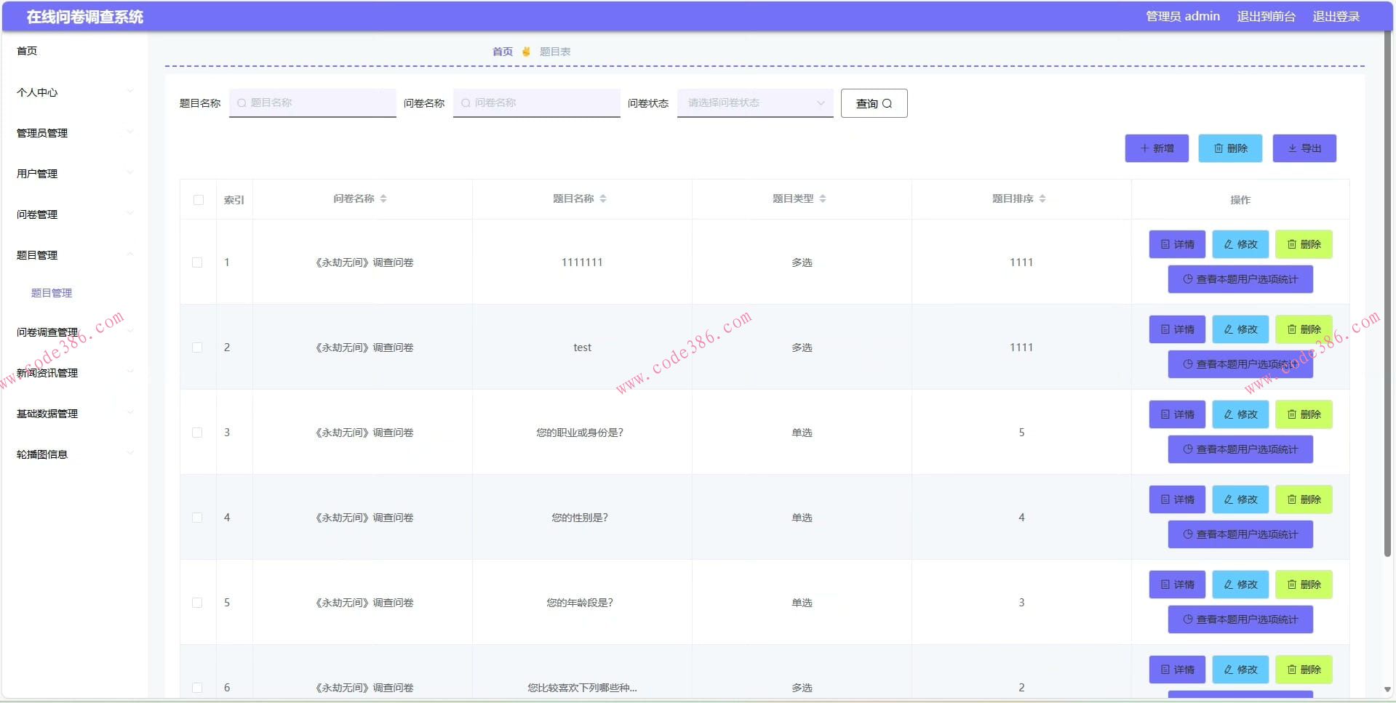View 查看本题用户选项统计 for row 4
1396x703 pixels.
(x=1240, y=534)
